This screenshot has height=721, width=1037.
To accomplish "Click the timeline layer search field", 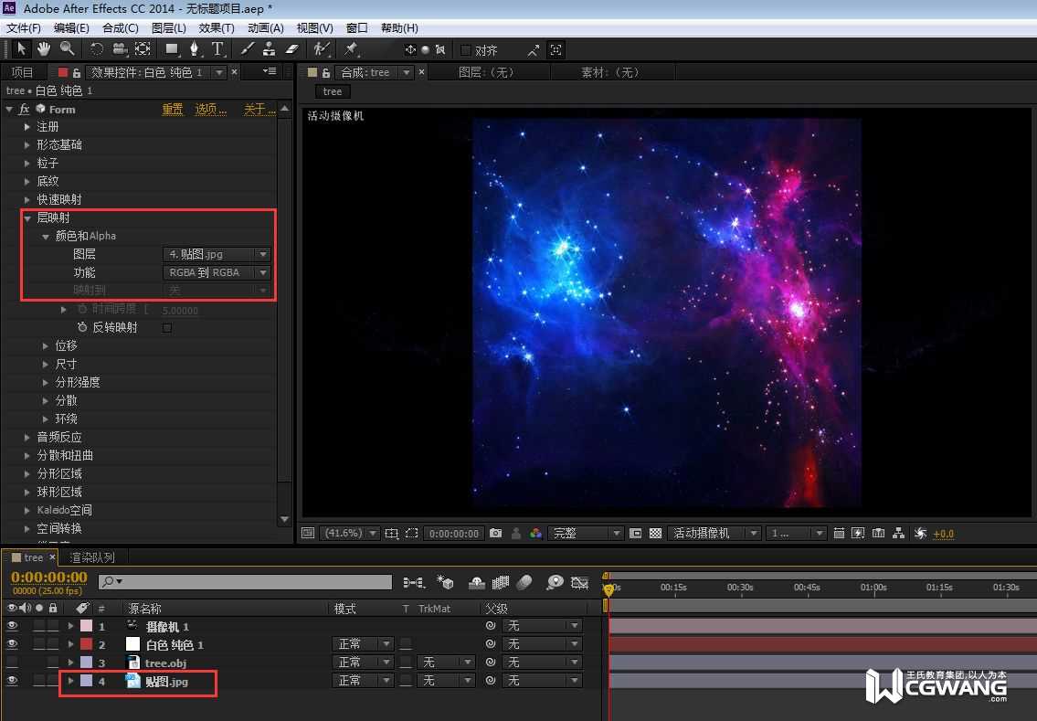I will [247, 582].
